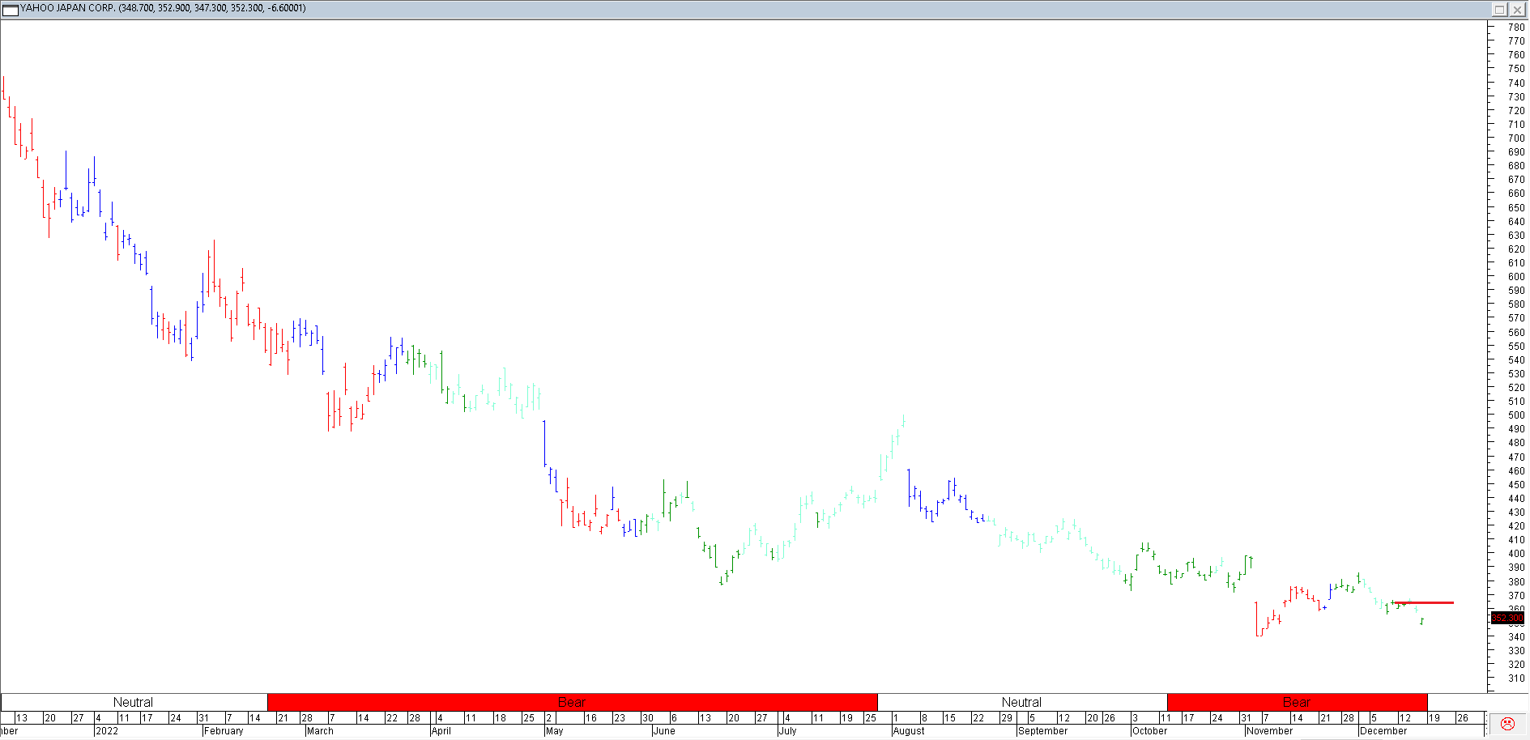This screenshot has width=1530, height=740.
Task: Select the Bear ribbon segment spanning March to July
Action: point(572,702)
